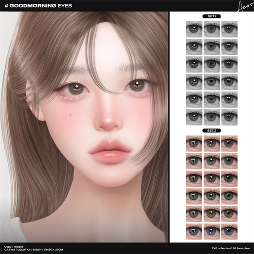Select first swatch in Set 1 fourth row
The width and height of the screenshot is (254, 254).
(x=194, y=82)
